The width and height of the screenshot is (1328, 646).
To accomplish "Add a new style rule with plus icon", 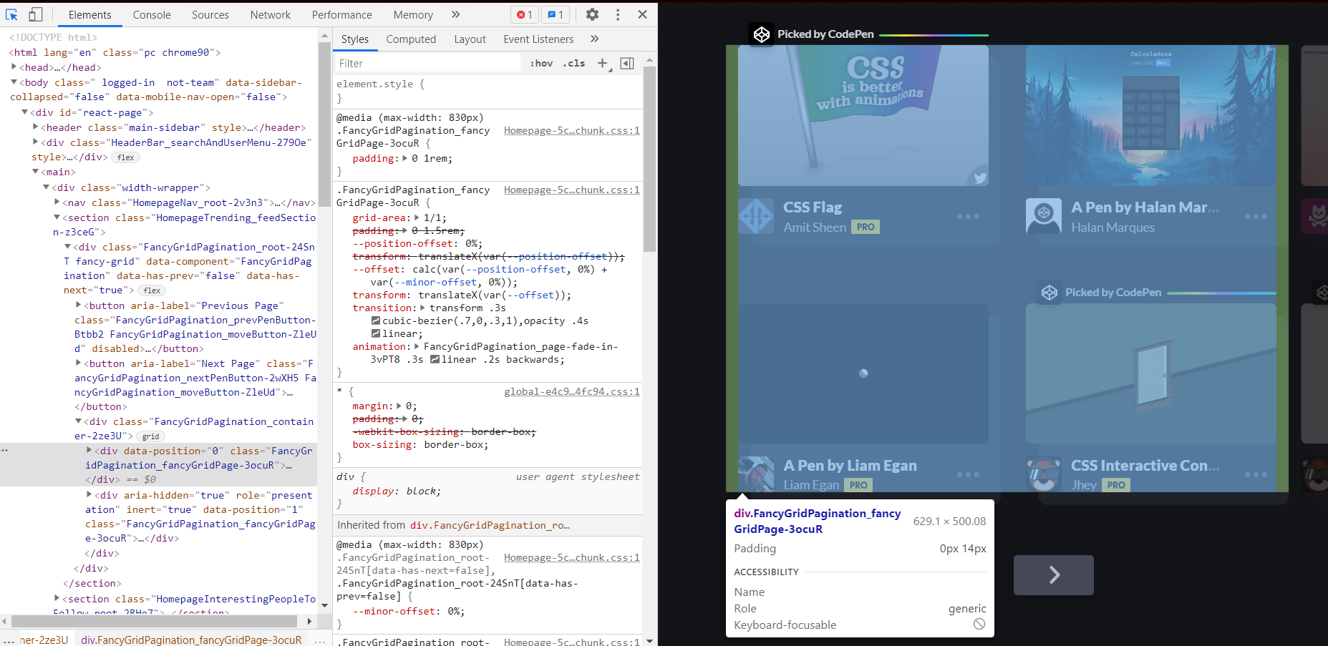I will [604, 64].
